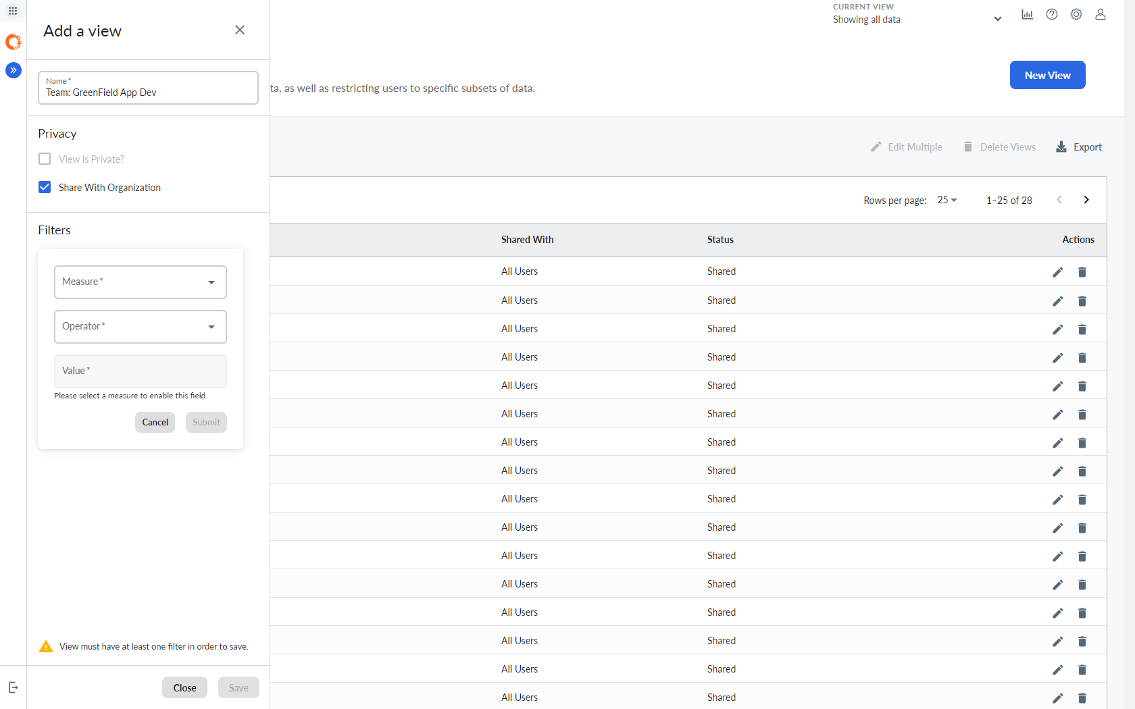Click the Name field containing Team: GreenField App Dev
The height and width of the screenshot is (709, 1135).
[148, 92]
